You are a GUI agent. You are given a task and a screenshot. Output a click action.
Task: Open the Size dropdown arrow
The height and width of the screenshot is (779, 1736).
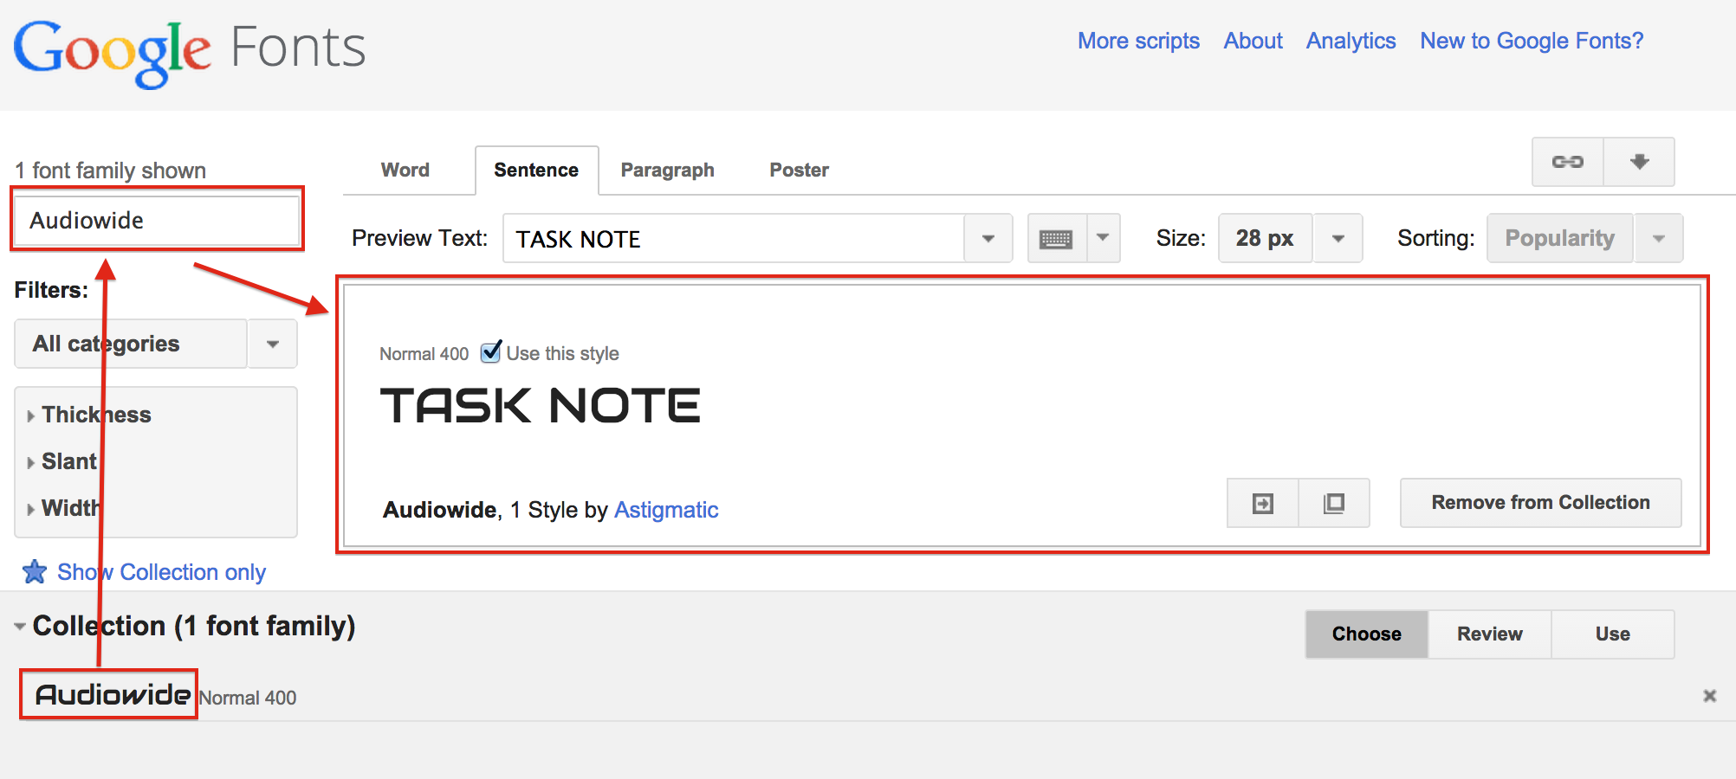tap(1338, 239)
